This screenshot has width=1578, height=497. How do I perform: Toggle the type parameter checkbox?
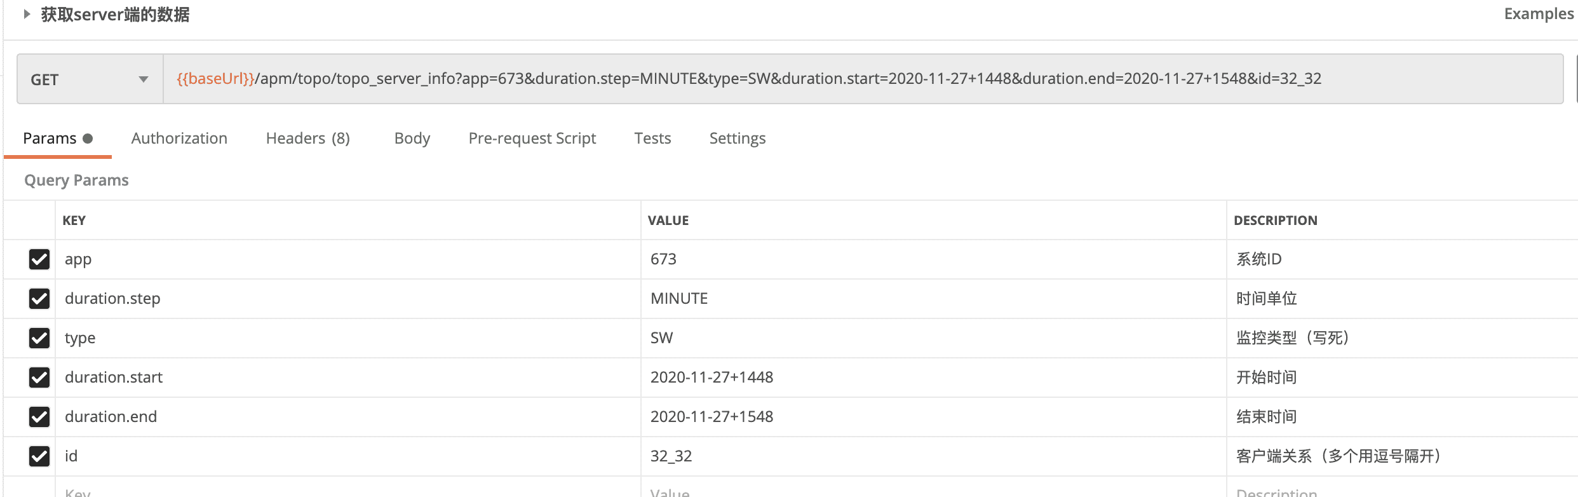(x=39, y=338)
